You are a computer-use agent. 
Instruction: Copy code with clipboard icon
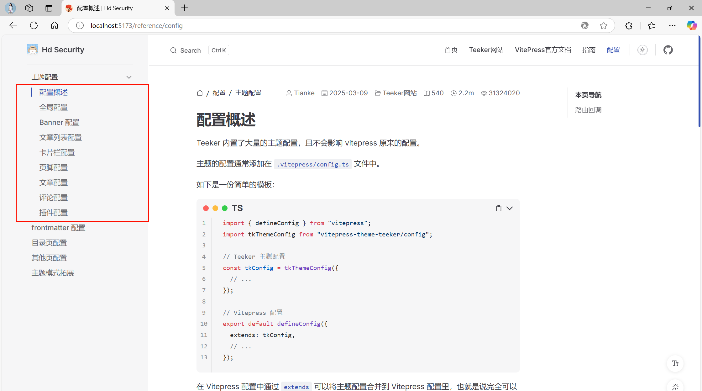tap(499, 208)
